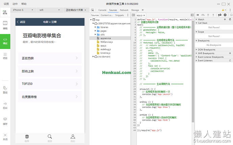Switch to Content scripts tab

(x=107, y=15)
